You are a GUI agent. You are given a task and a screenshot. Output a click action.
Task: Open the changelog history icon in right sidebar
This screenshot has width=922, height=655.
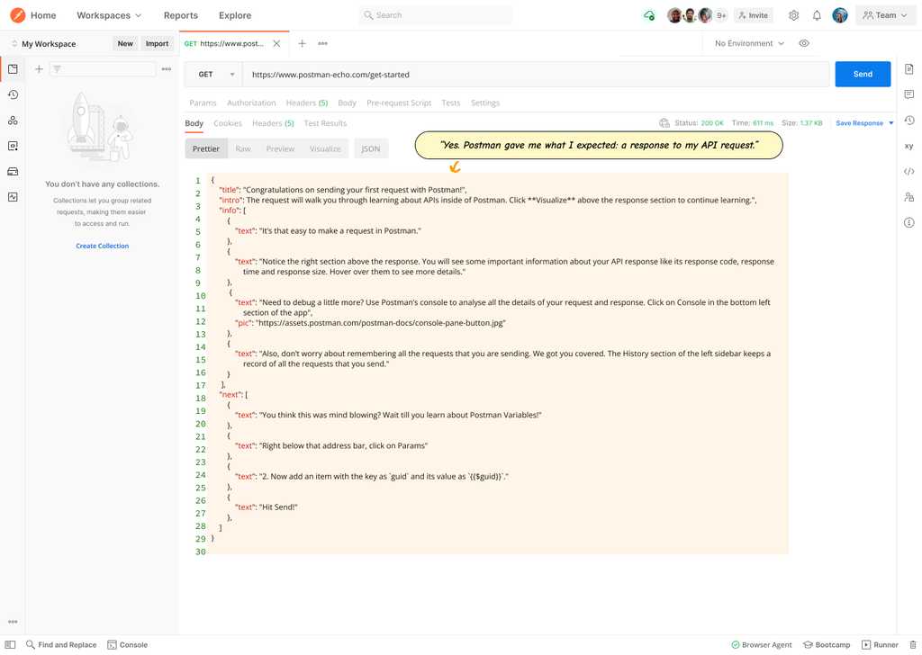click(x=909, y=121)
